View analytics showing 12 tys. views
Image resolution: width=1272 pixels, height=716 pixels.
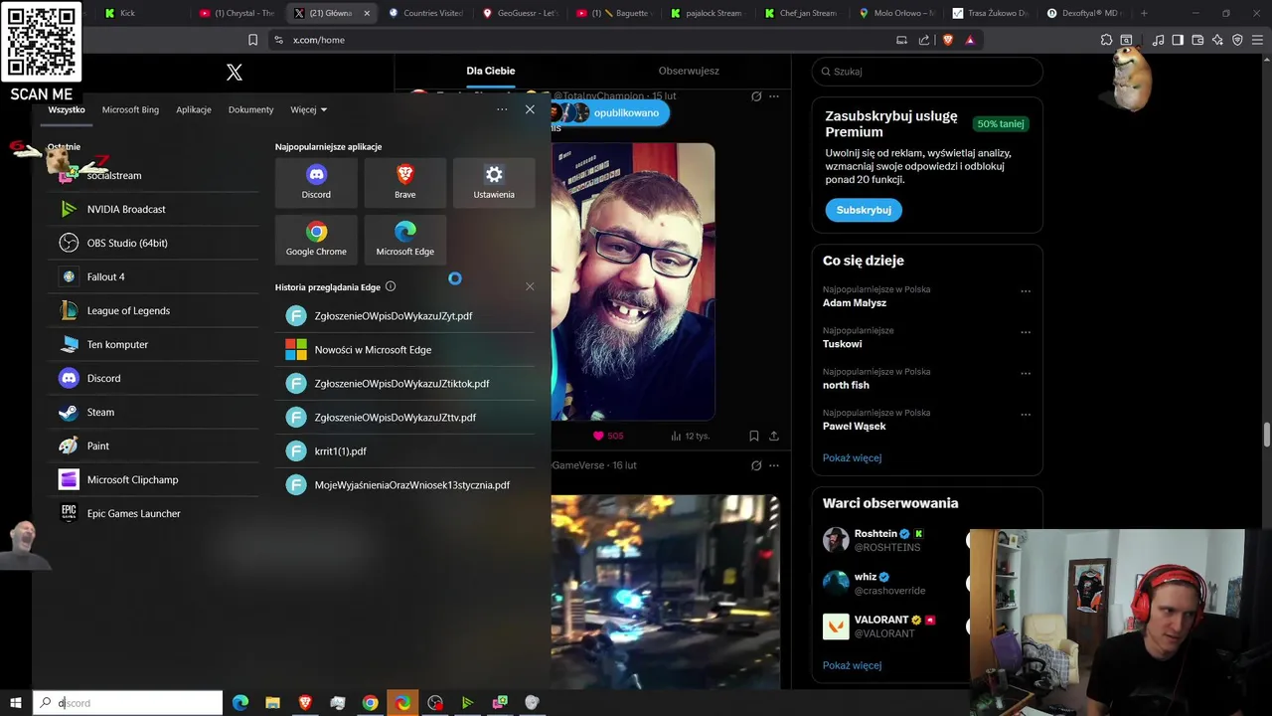click(x=691, y=436)
